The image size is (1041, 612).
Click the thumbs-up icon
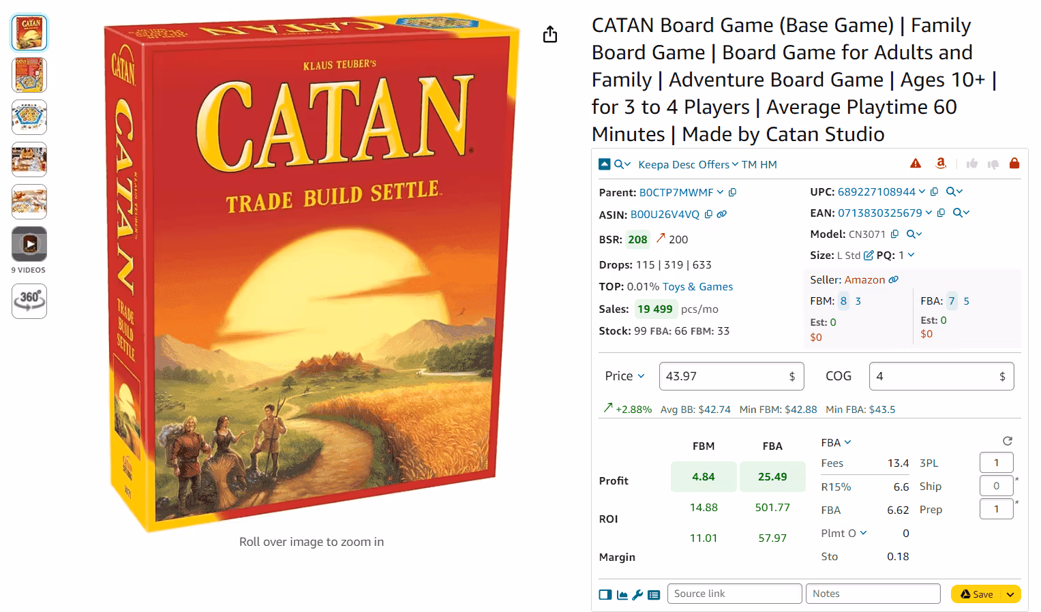coord(972,164)
